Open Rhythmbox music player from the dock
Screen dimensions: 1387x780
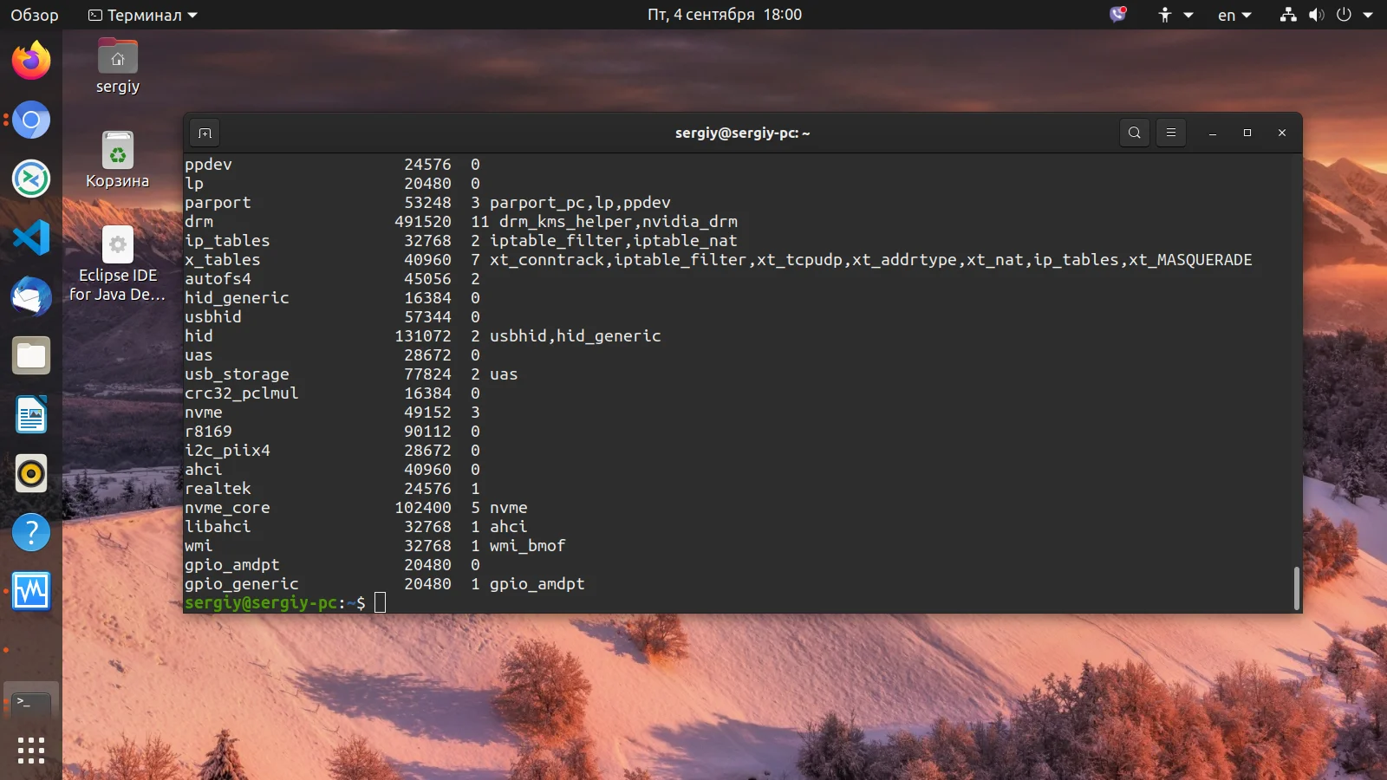pyautogui.click(x=31, y=473)
